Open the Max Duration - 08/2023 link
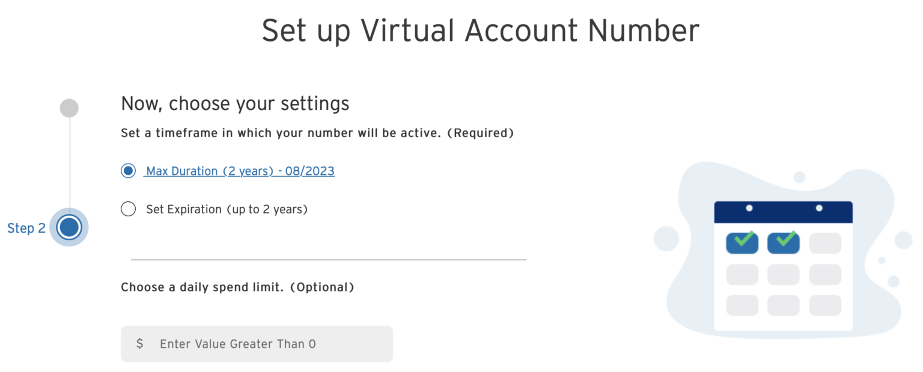The width and height of the screenshot is (923, 372). [x=239, y=171]
